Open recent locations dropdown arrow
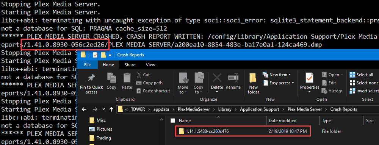The width and height of the screenshot is (379, 145). [x=104, y=109]
